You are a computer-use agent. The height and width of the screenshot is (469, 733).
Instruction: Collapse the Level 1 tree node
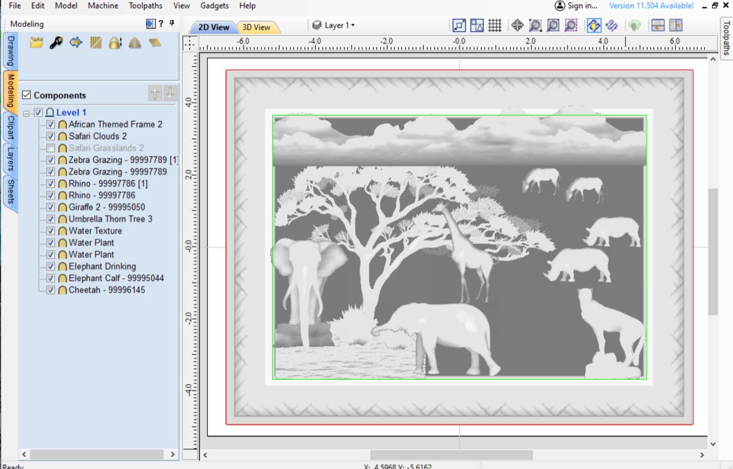pyautogui.click(x=26, y=113)
